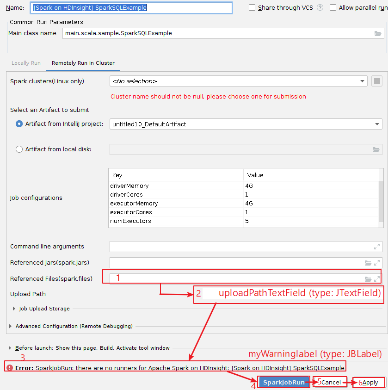Select Artifact from local disk radio
This screenshot has height=390, width=388.
click(19, 149)
